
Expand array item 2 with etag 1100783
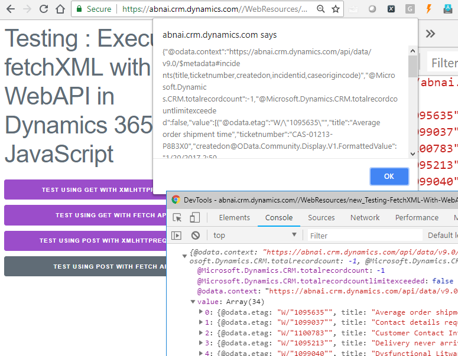(x=201, y=332)
